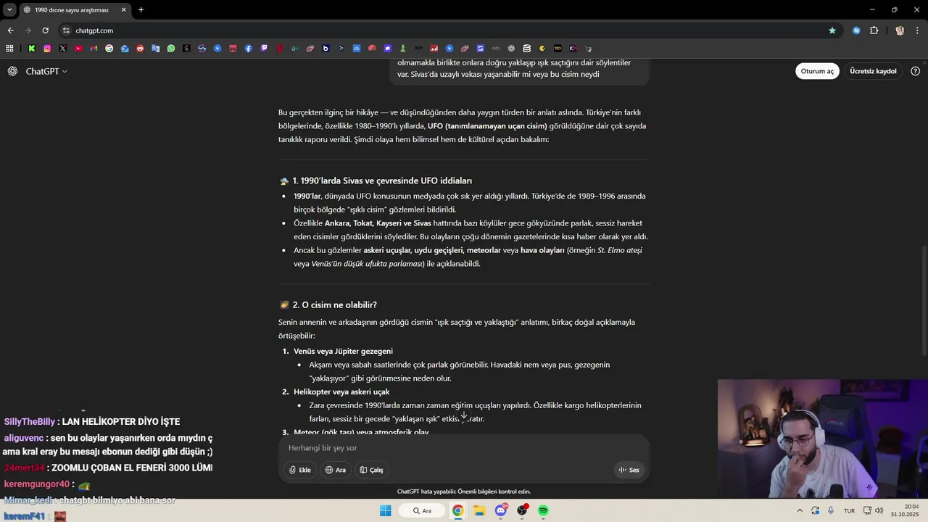Open Chrome profile avatar
The height and width of the screenshot is (522, 928).
900,30
